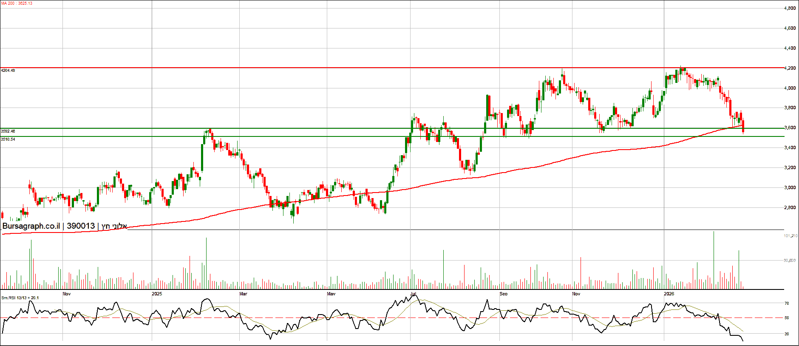Image resolution: width=799 pixels, height=346 pixels.
Task: Click the MA 200 : 3625.13 indicator label
Action: click(17, 3)
